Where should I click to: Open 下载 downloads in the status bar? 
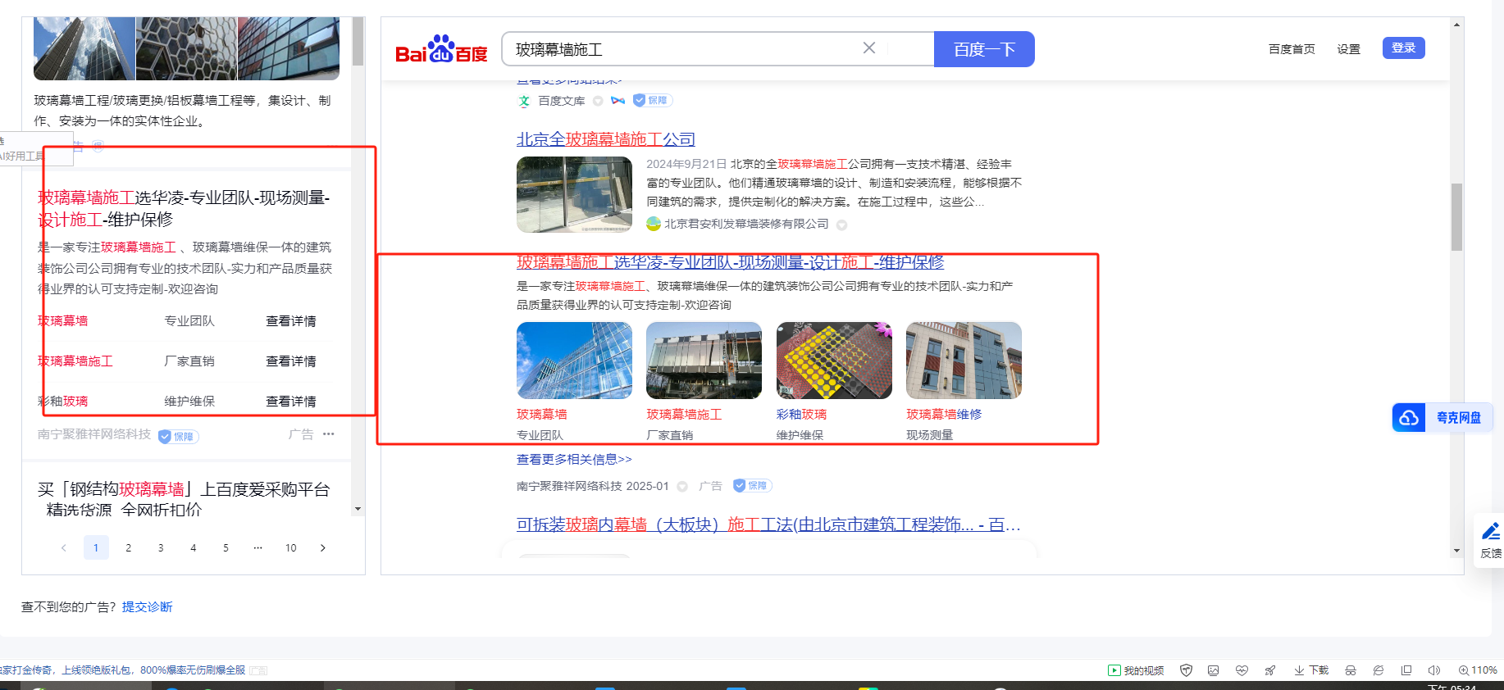point(1311,670)
